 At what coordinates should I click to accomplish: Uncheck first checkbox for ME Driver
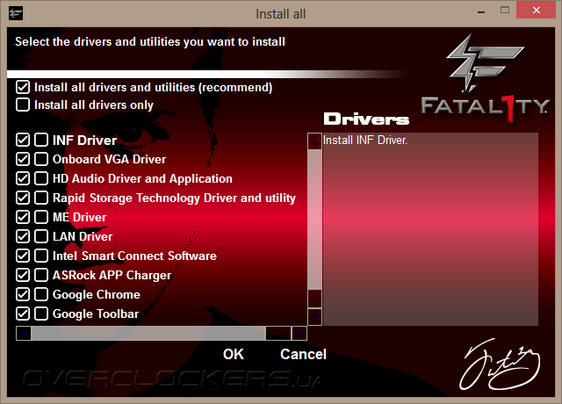pyautogui.click(x=23, y=217)
